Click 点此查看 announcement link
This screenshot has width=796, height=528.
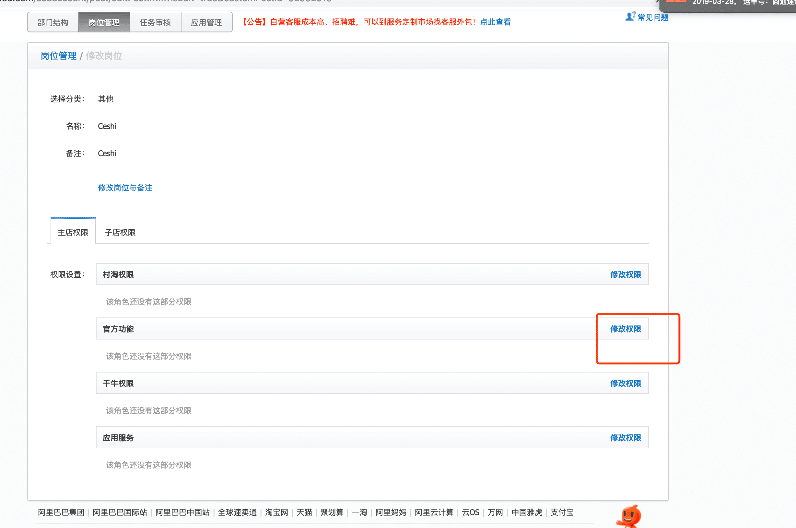coord(495,22)
